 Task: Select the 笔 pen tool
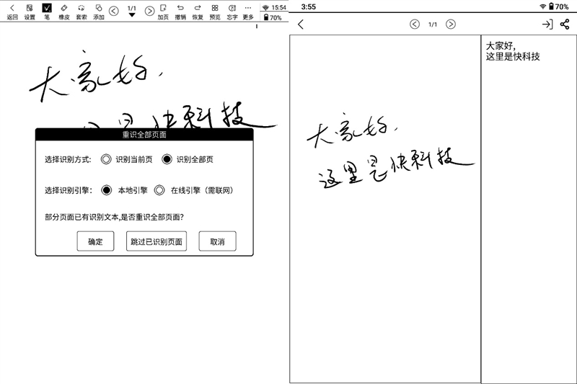pos(47,12)
